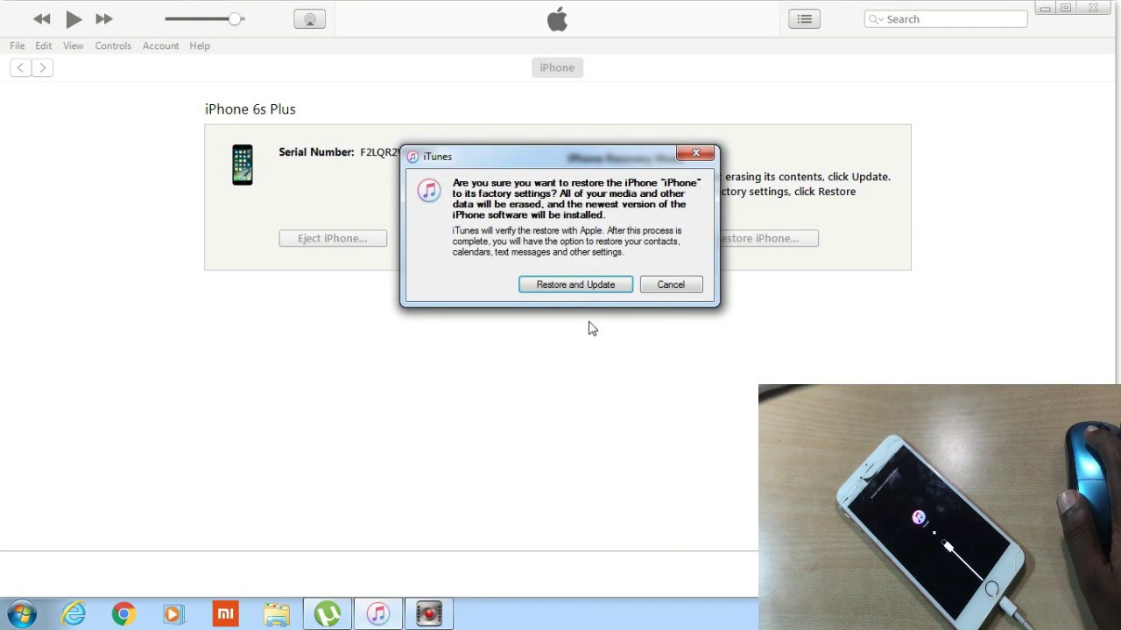Open the screen recorder taskbar icon
The width and height of the screenshot is (1121, 630).
click(x=429, y=614)
